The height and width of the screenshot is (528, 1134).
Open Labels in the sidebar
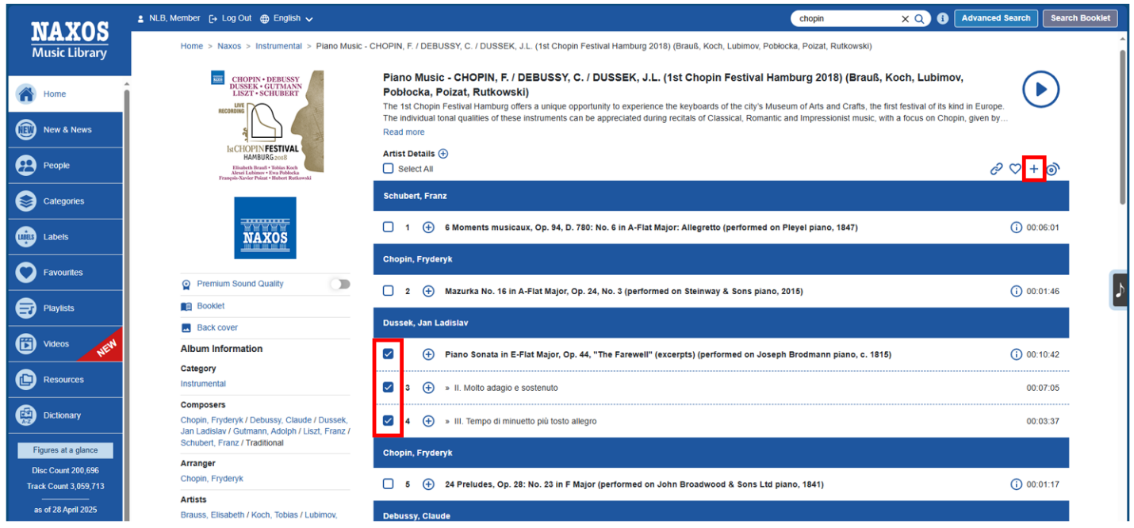tap(65, 236)
